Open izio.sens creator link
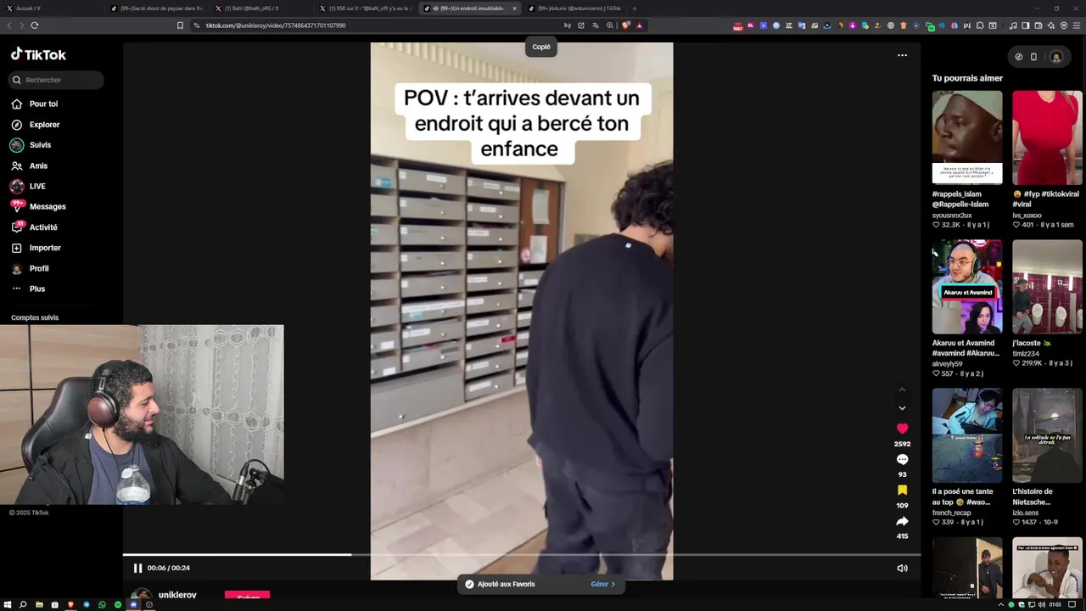Image resolution: width=1086 pixels, height=611 pixels. pos(1027,513)
